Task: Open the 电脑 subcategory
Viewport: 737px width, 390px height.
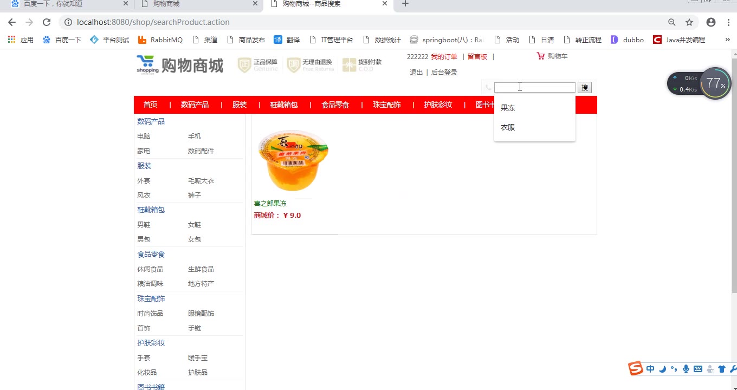Action: tap(144, 136)
